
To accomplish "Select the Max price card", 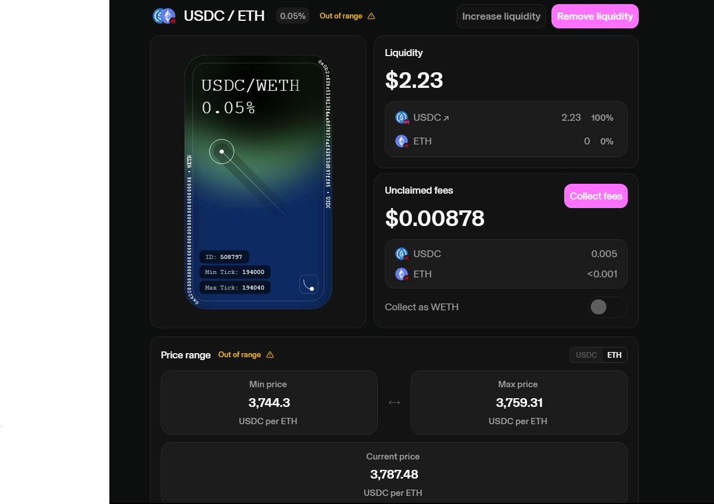I will (519, 402).
